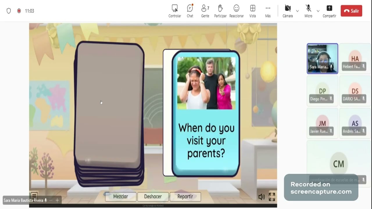Select Andrés Sa... participant tile
The width and height of the screenshot is (372, 209).
click(x=355, y=123)
